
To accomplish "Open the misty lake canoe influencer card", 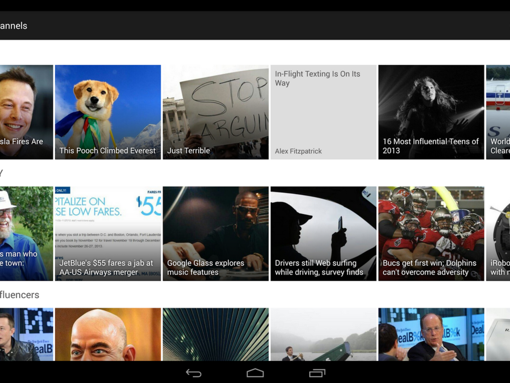I will point(323,334).
